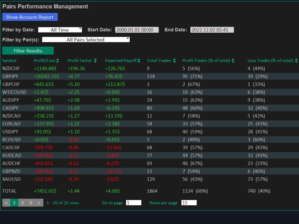
Task: Click the Go to page input
Action: pyautogui.click(x=133, y=203)
